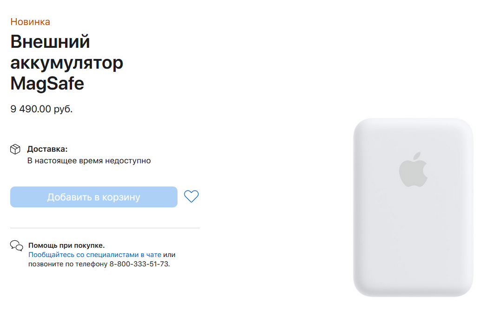This screenshot has width=487, height=309.
Task: Click the 'Помощь при покупке.' heading
Action: (66, 245)
